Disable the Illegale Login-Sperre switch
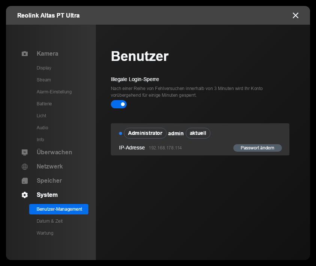This screenshot has height=266, width=316. click(x=119, y=104)
